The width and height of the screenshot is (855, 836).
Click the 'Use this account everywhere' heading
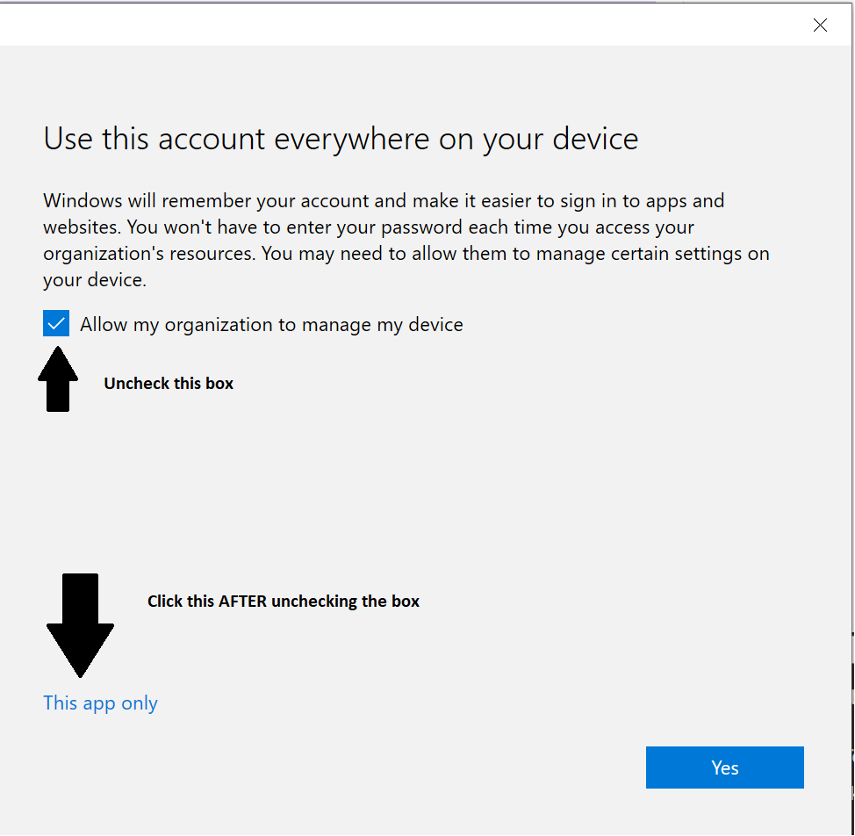coord(341,139)
